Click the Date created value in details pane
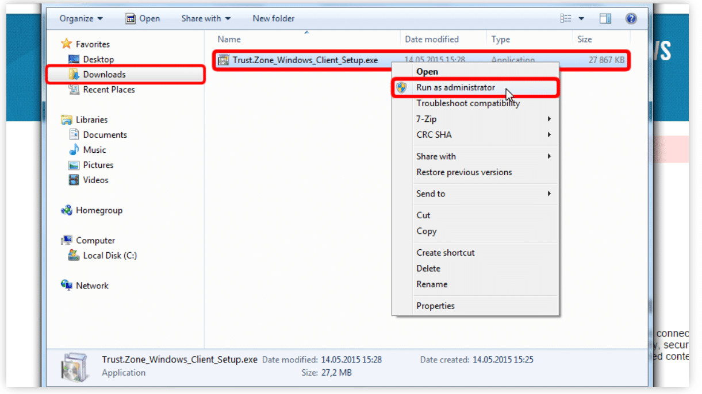 click(503, 360)
